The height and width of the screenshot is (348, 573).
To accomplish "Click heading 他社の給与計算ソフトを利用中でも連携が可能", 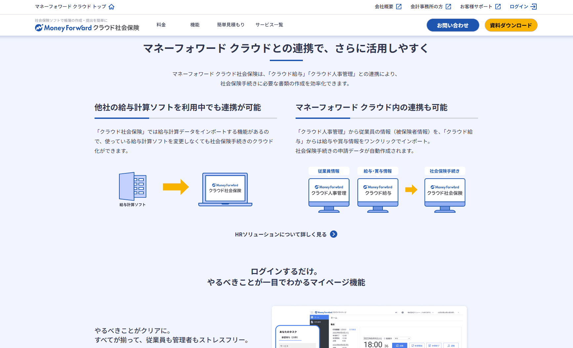I will click(x=178, y=107).
